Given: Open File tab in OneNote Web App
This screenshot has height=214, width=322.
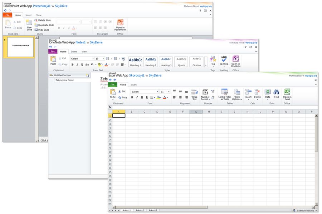Looking at the screenshot, I should tap(53, 51).
